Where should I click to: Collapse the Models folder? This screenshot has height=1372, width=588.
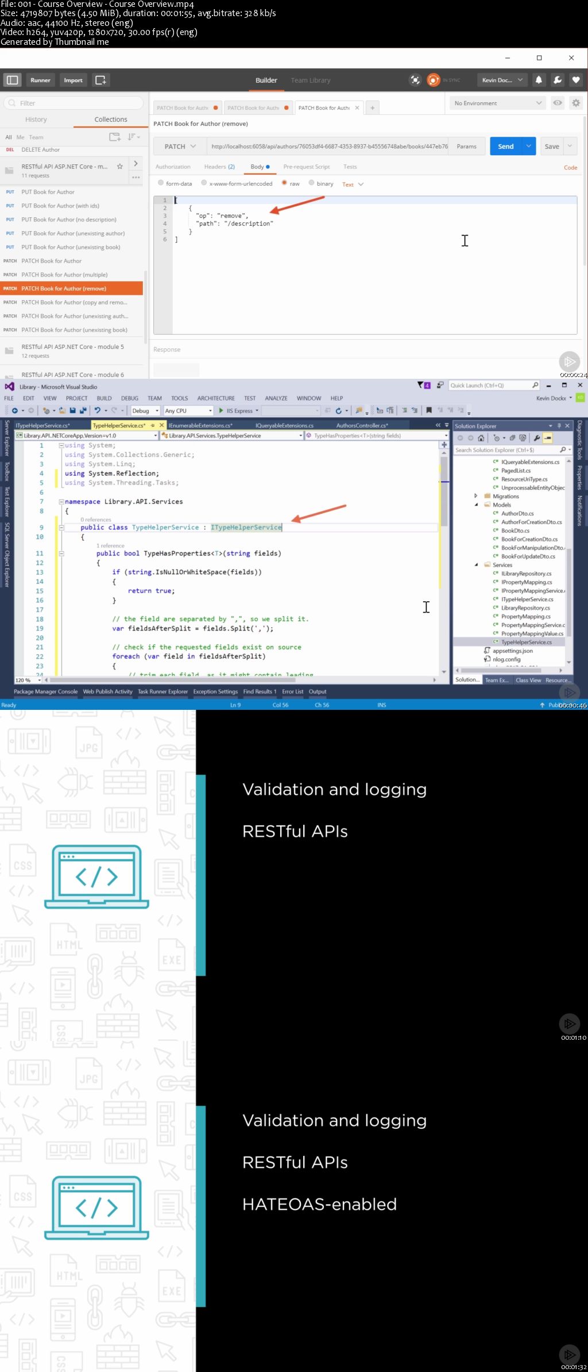pyautogui.click(x=476, y=505)
